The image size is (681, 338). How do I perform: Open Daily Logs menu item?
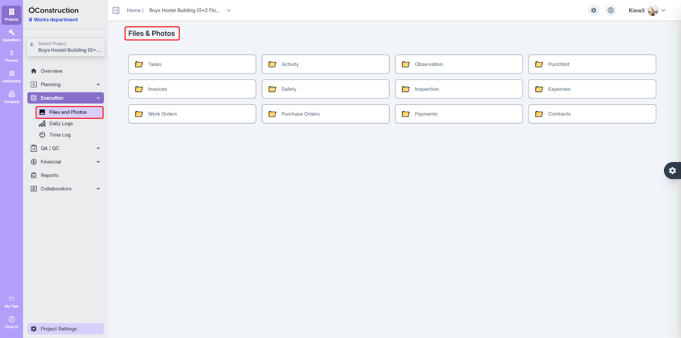(x=61, y=123)
